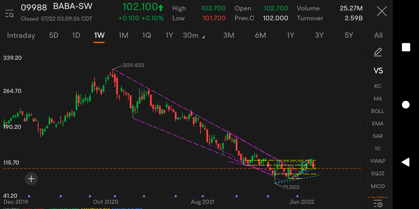Set range to All
This screenshot has width=419, height=209.
point(378,35)
